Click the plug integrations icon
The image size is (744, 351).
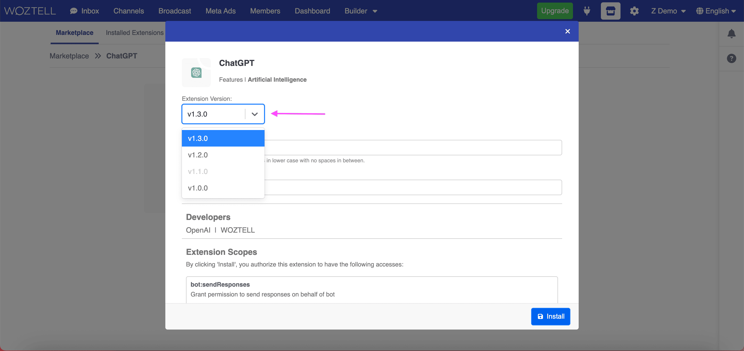[x=587, y=11]
